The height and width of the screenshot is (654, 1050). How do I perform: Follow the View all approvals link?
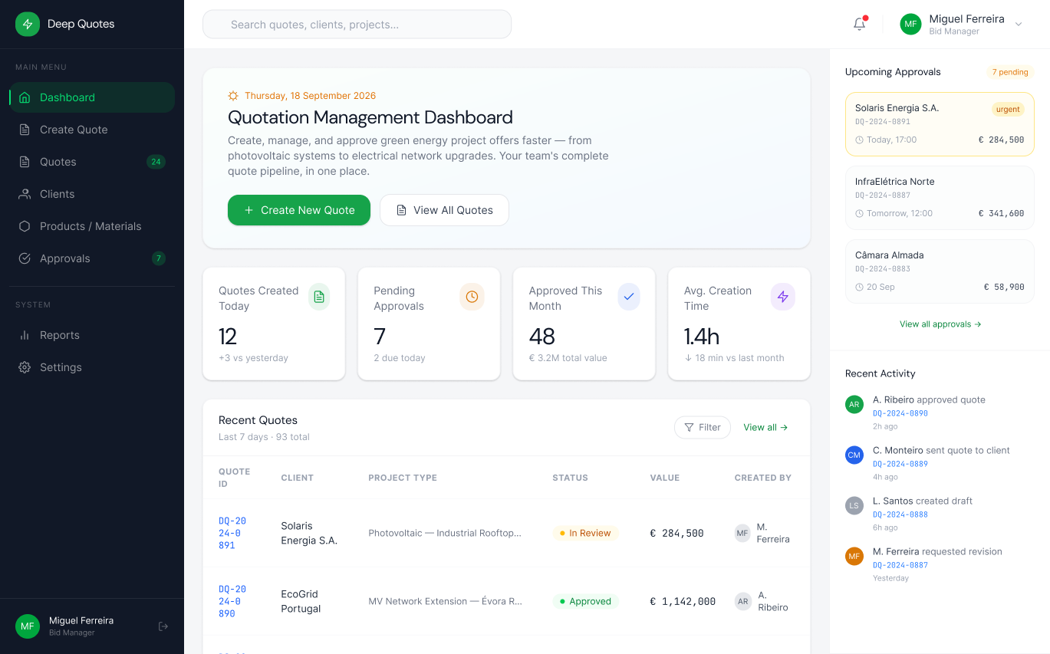point(940,324)
